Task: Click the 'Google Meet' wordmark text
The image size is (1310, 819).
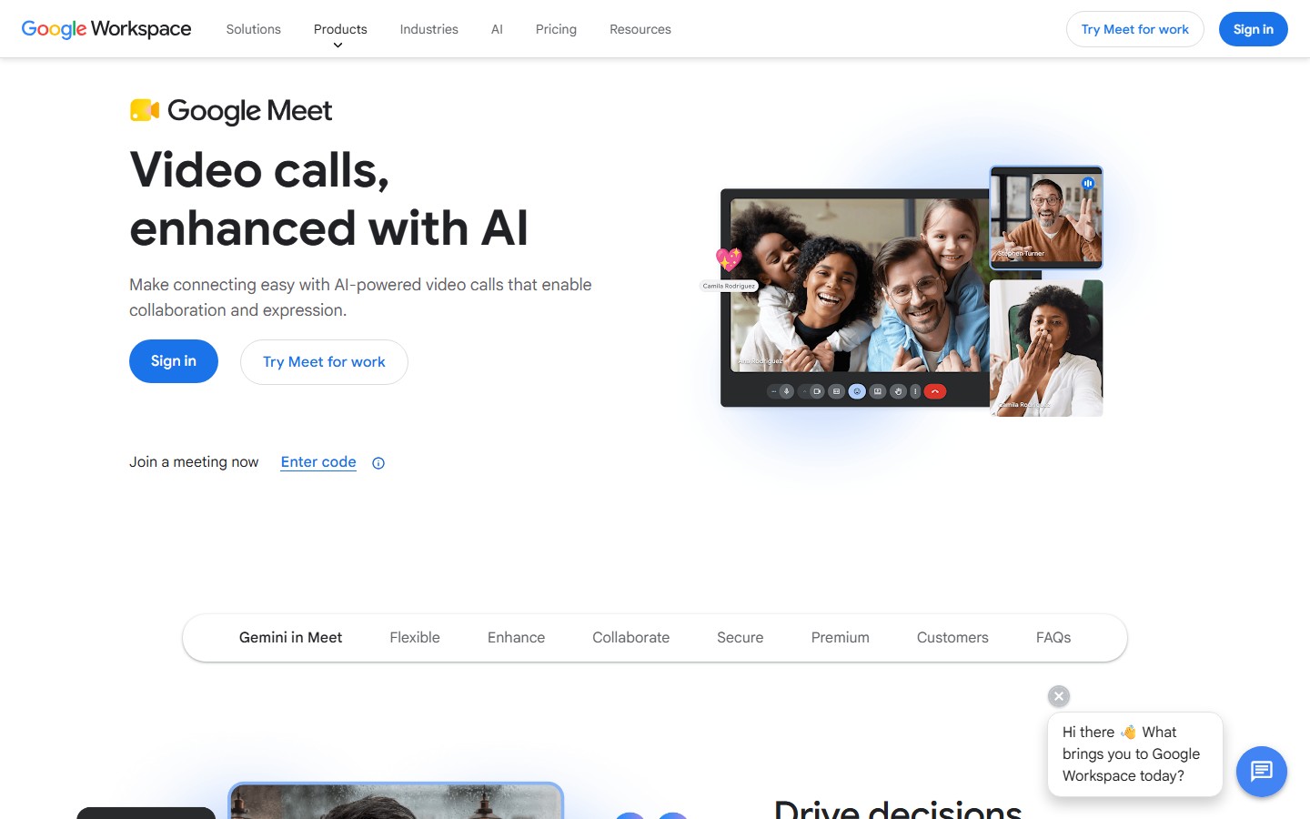Action: (x=249, y=111)
